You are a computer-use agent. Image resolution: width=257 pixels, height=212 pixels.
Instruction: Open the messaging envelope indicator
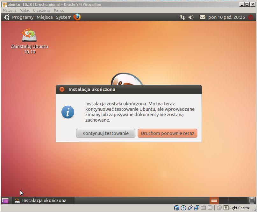coord(203,17)
